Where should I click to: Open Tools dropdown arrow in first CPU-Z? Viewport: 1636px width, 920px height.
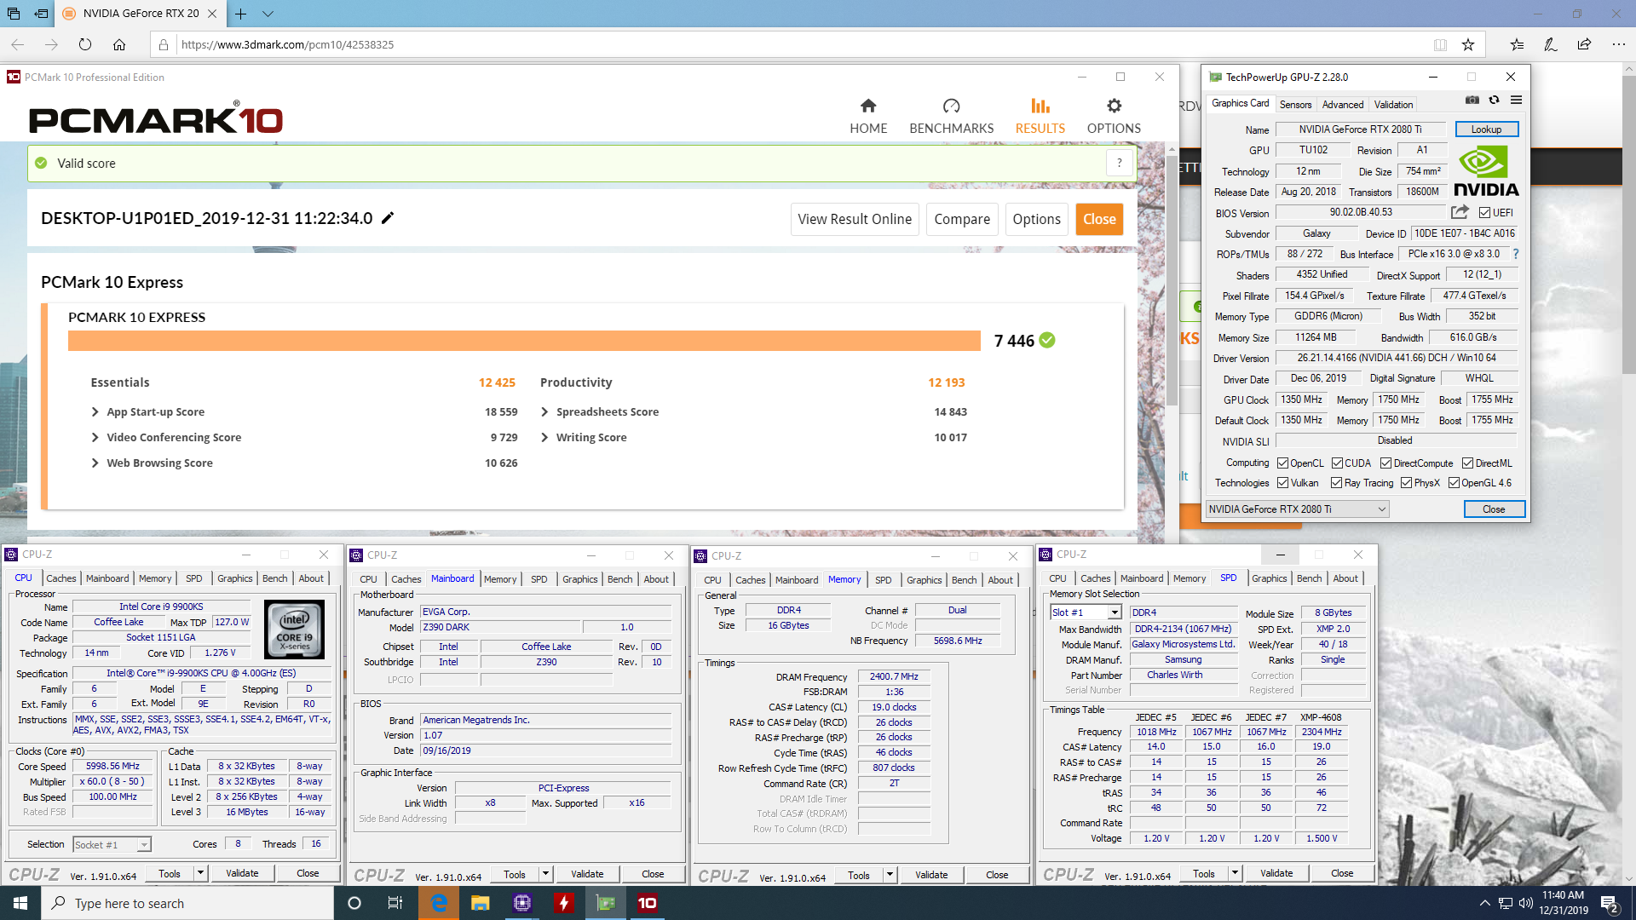coord(200,873)
